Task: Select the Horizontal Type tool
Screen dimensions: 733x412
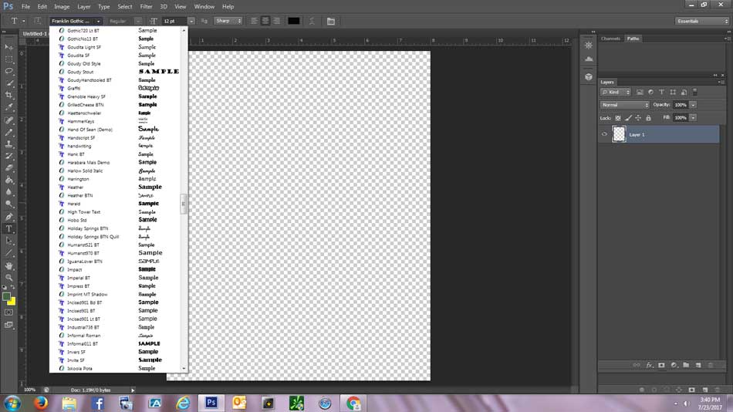Action: (x=9, y=228)
